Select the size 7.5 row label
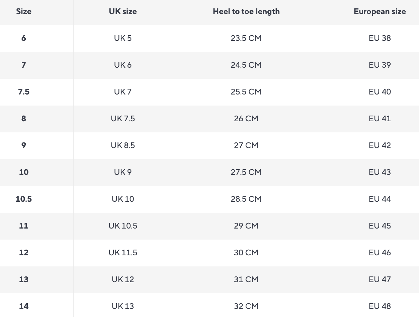Screen dimensions: 419x317 coord(24,92)
